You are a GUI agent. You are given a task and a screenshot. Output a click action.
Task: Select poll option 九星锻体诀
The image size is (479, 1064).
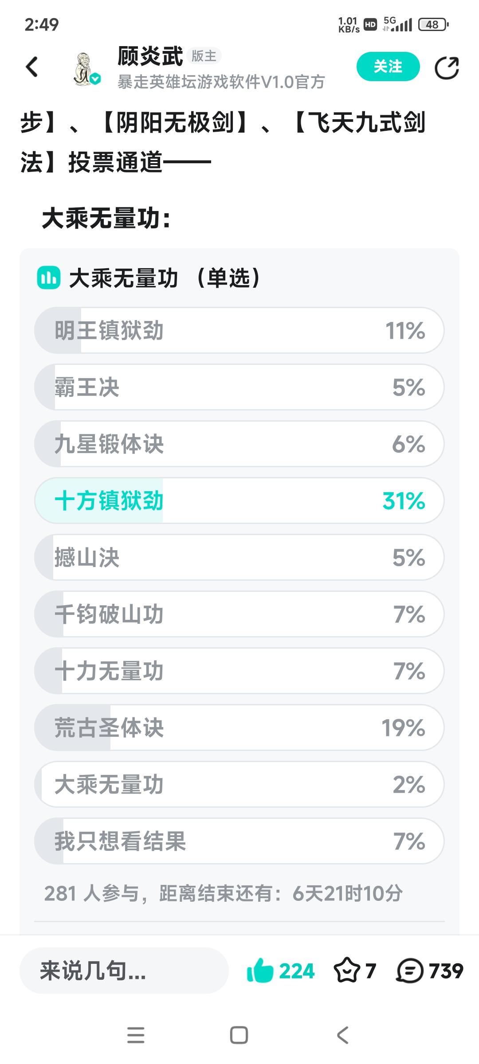(239, 444)
